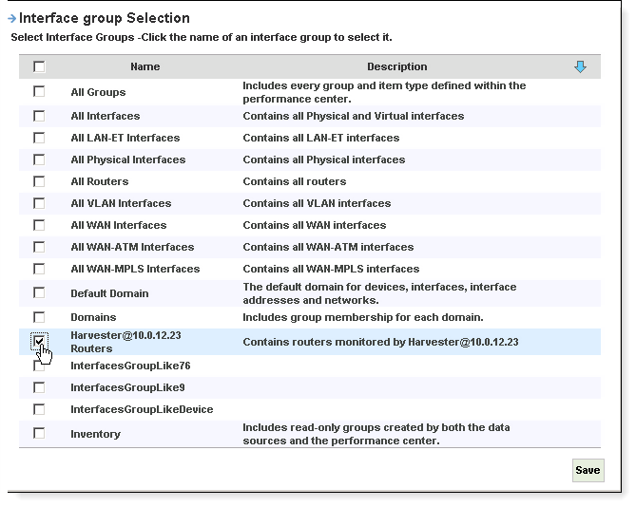Sort by the Name column header
Screen dimensions: 636x507
(145, 66)
